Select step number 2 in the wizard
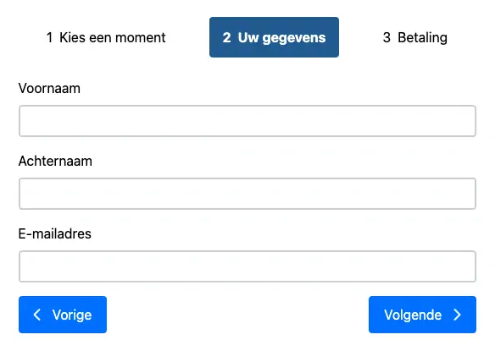The image size is (495, 351). click(x=226, y=37)
